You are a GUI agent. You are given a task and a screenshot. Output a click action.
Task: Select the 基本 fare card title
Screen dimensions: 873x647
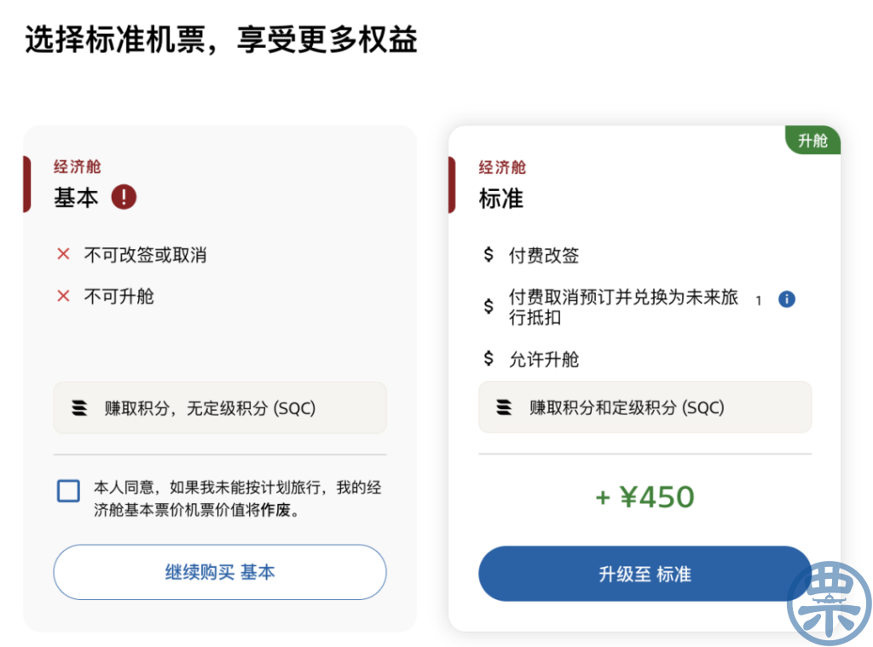pyautogui.click(x=76, y=198)
